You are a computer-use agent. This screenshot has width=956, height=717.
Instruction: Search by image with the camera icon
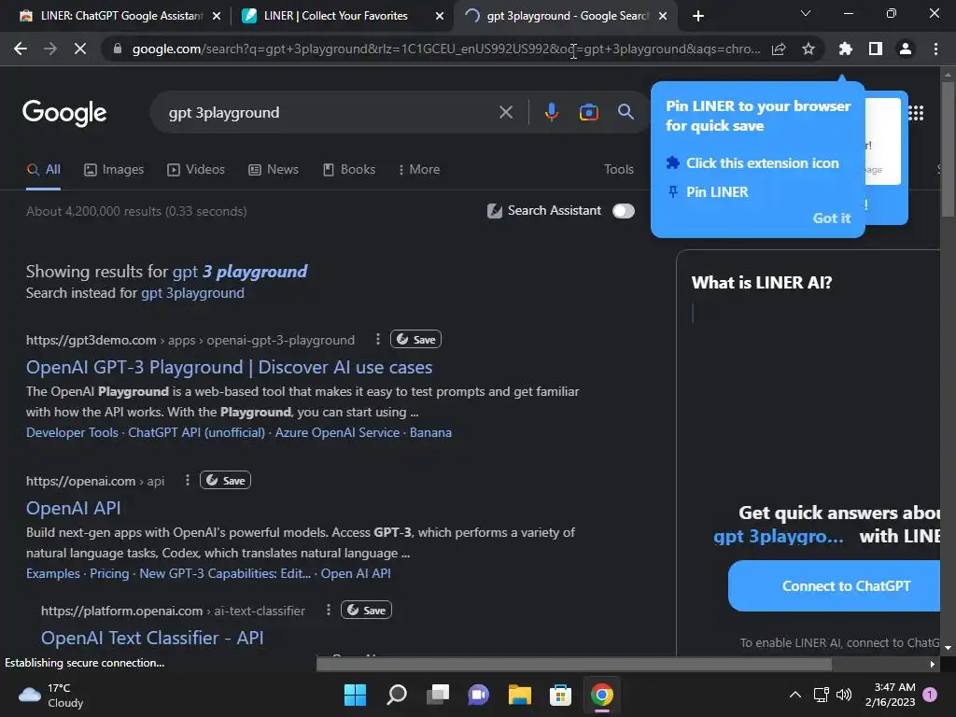(x=588, y=112)
